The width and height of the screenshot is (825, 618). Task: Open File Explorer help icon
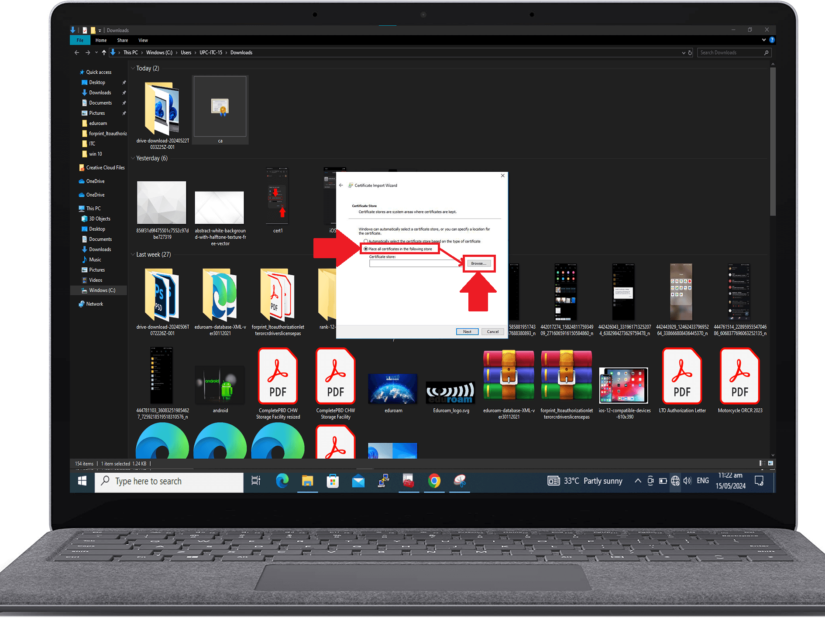pyautogui.click(x=772, y=40)
